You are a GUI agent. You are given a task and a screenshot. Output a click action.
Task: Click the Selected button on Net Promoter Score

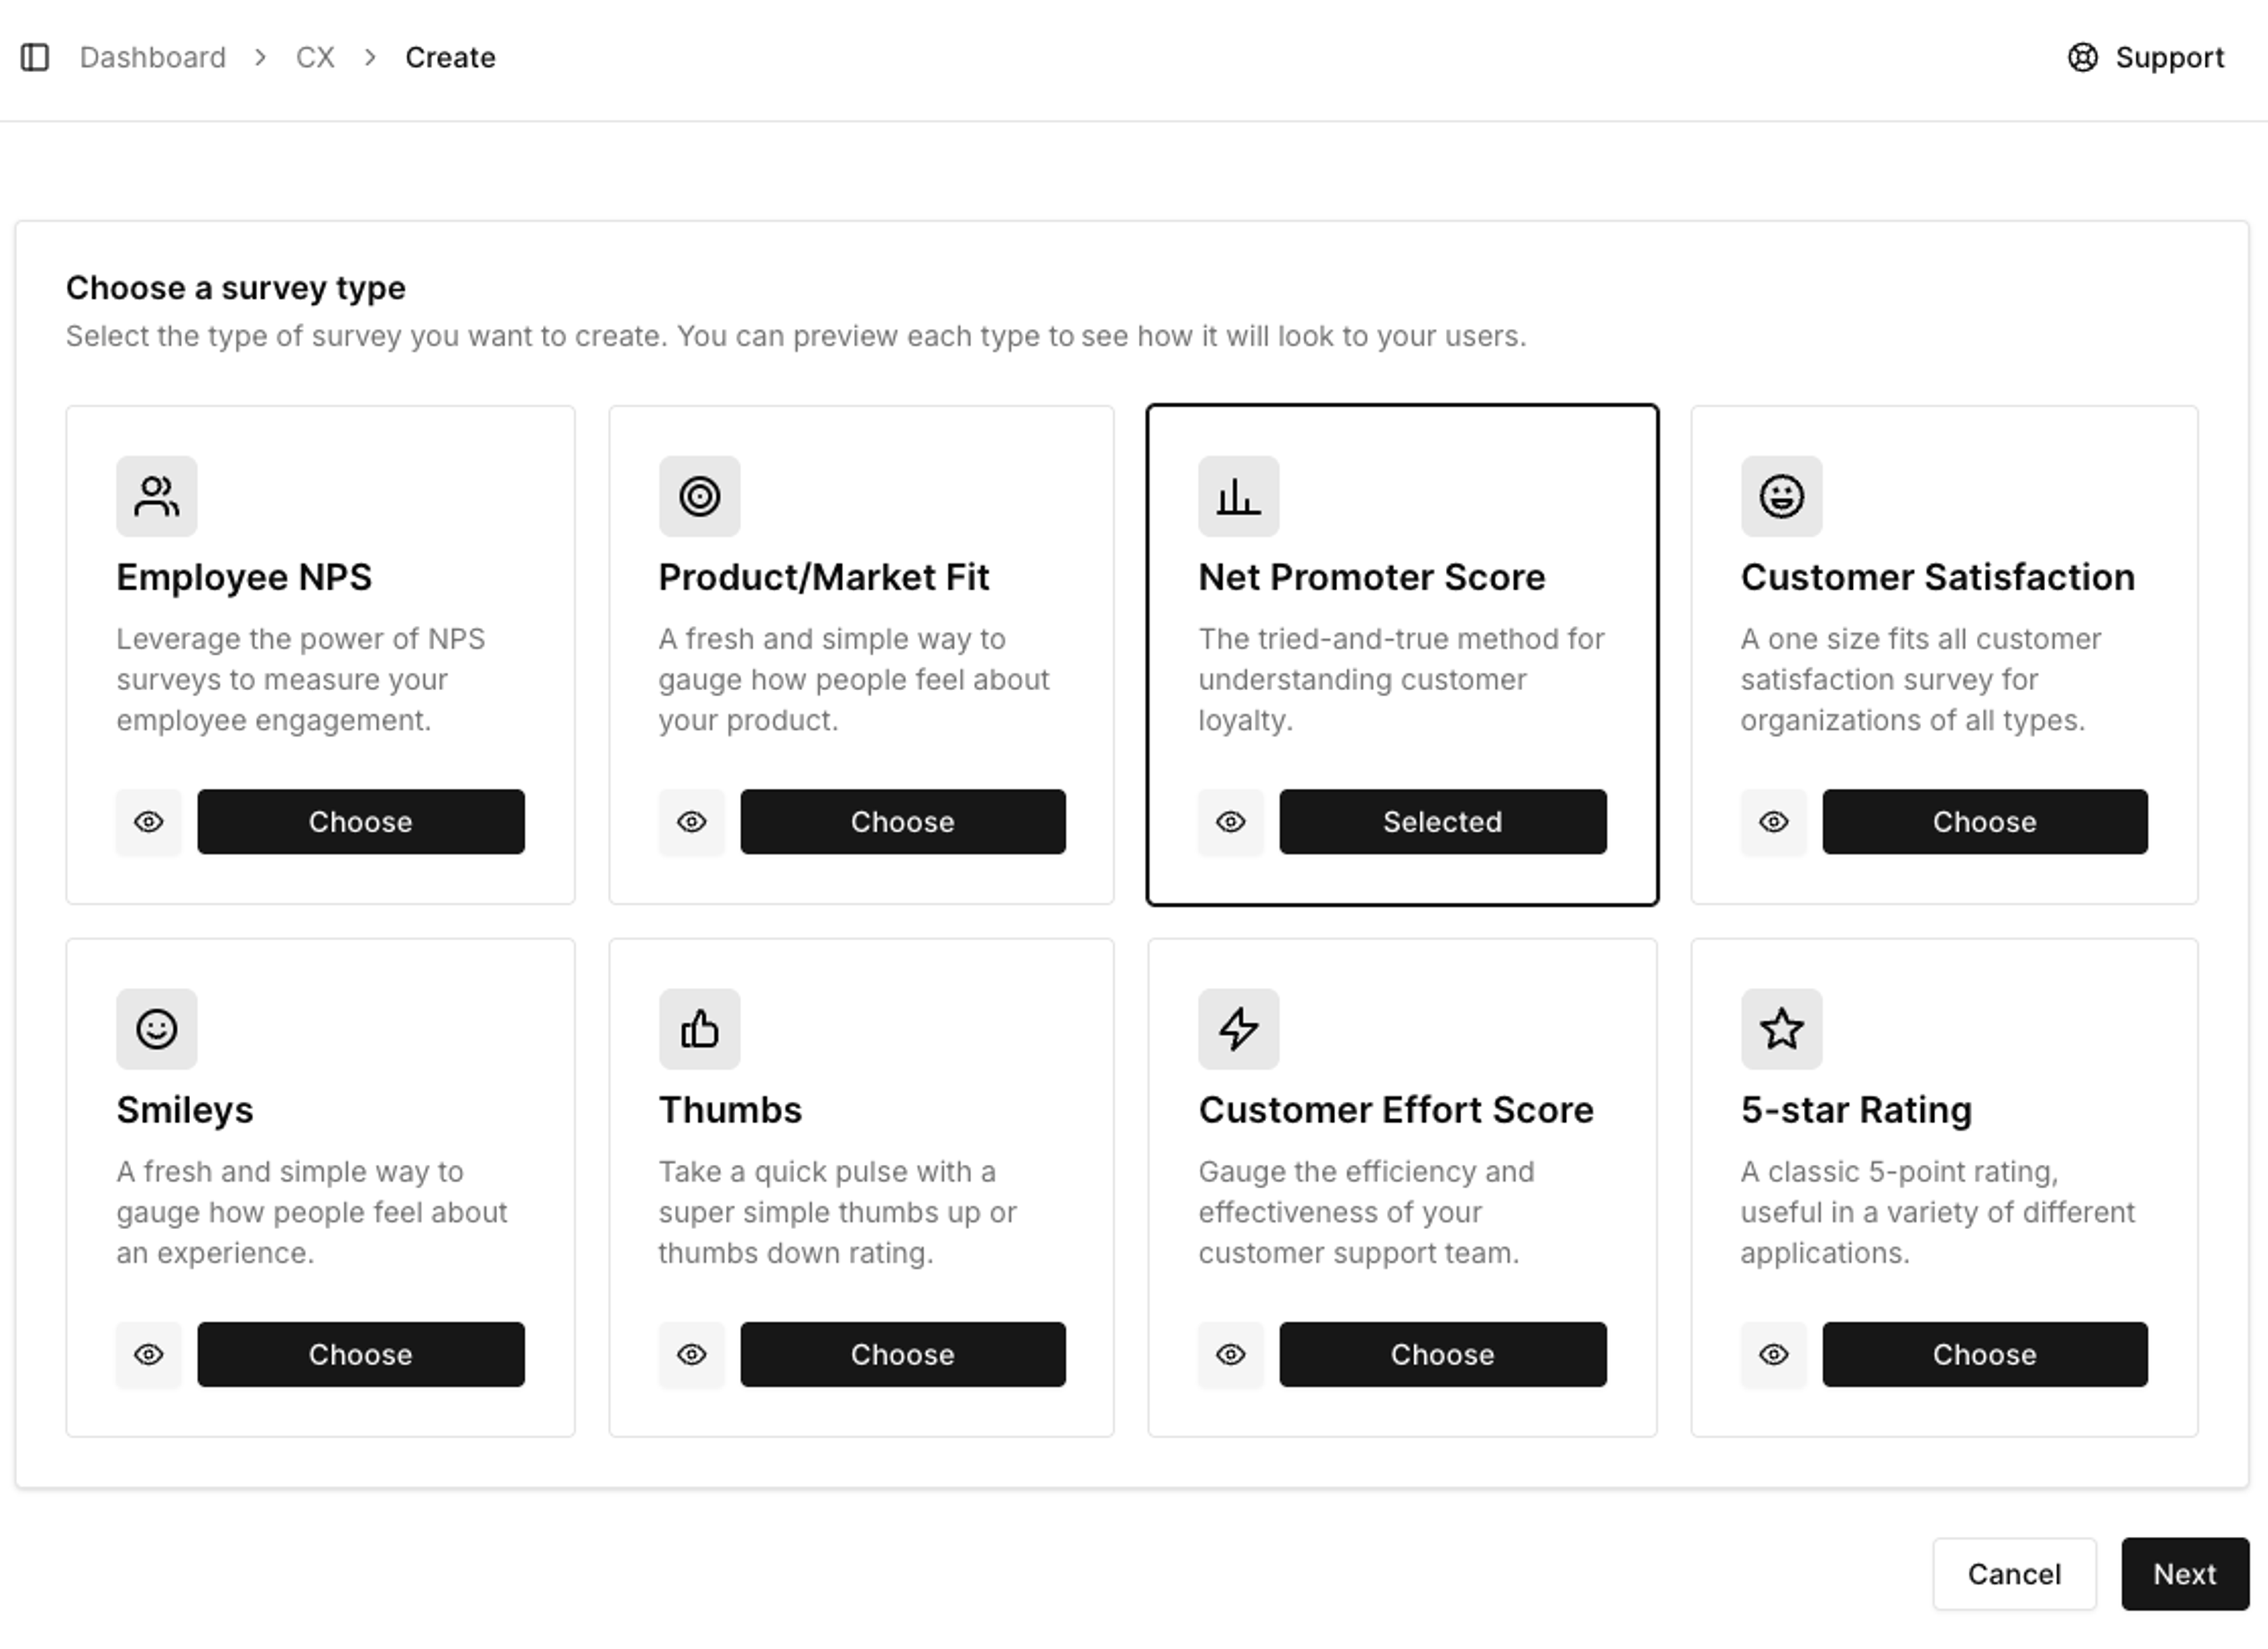coord(1442,821)
